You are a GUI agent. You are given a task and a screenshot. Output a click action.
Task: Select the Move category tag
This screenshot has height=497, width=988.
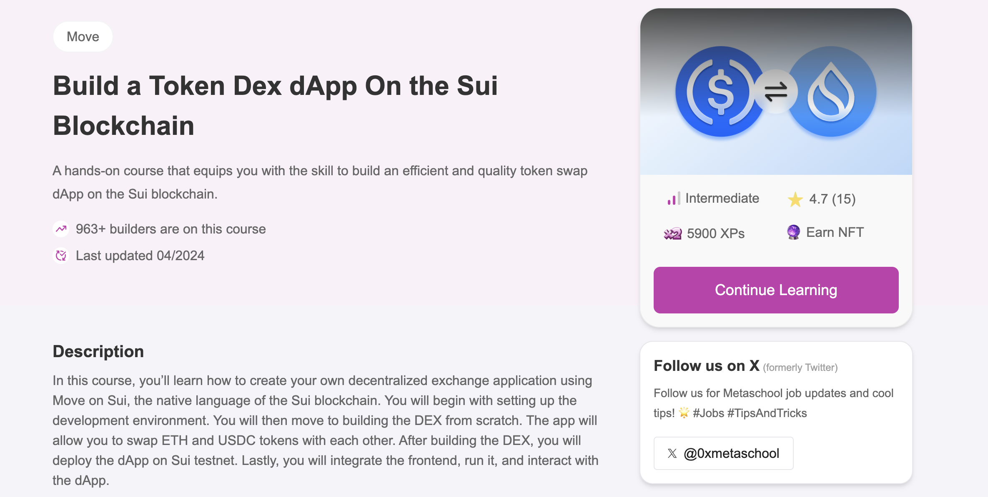(x=83, y=37)
